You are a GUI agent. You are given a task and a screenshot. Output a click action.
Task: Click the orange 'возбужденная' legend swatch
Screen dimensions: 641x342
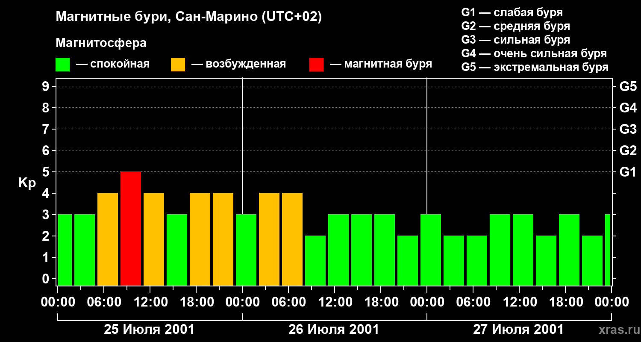coord(178,65)
